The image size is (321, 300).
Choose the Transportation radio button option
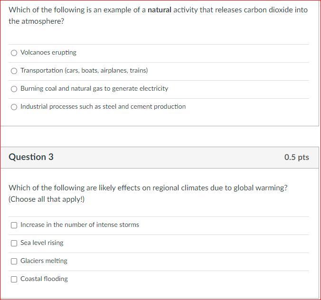pos(14,71)
